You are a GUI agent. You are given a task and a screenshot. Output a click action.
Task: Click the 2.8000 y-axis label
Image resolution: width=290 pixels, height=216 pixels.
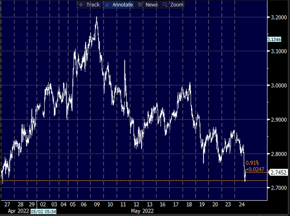click(279, 154)
